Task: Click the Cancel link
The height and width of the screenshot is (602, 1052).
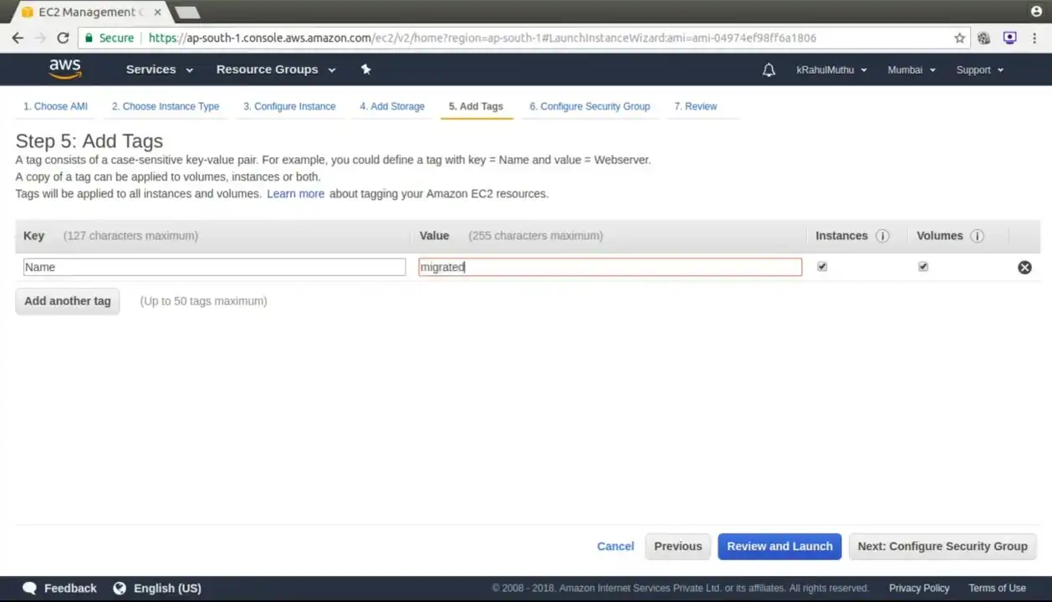Action: (615, 546)
